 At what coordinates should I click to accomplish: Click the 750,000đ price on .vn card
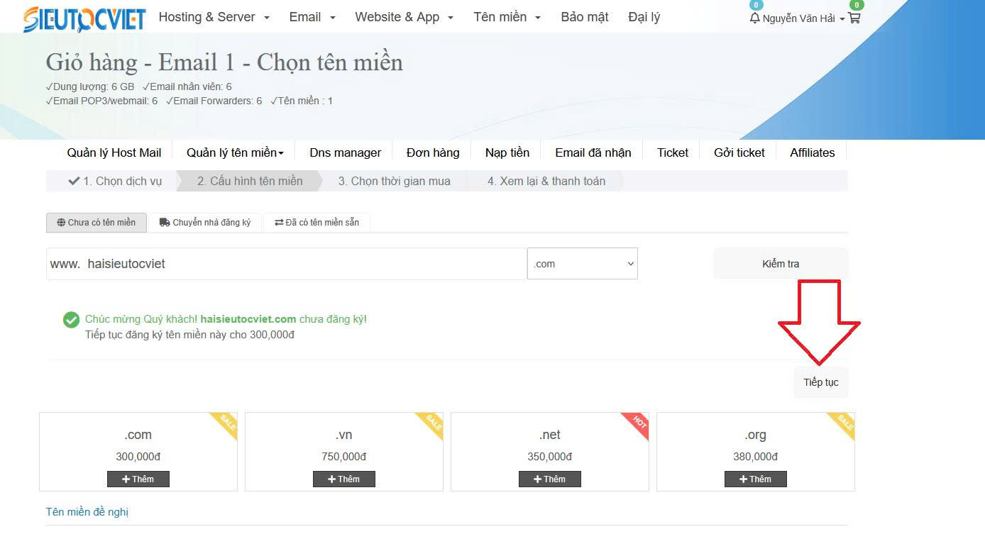[344, 457]
